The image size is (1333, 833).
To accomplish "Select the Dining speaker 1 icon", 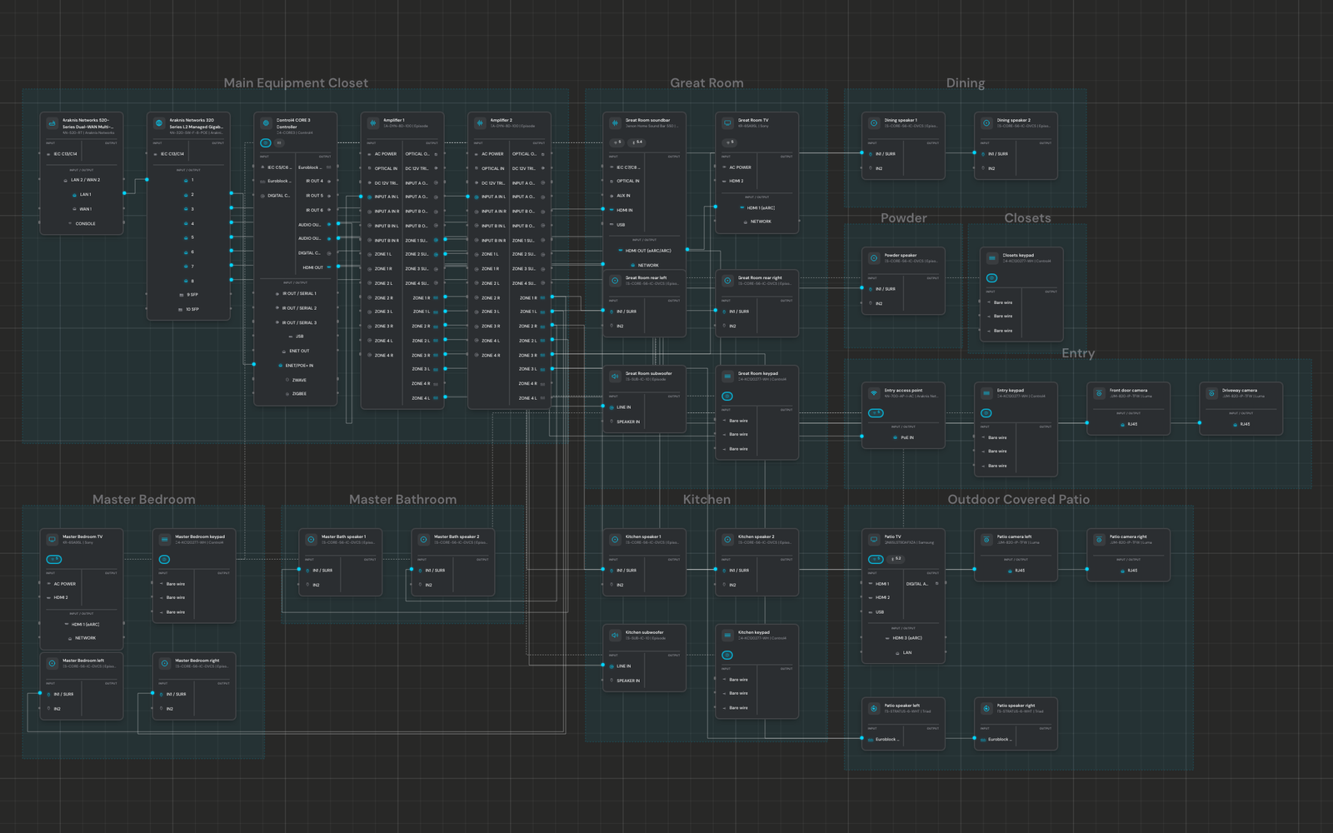I will point(874,123).
